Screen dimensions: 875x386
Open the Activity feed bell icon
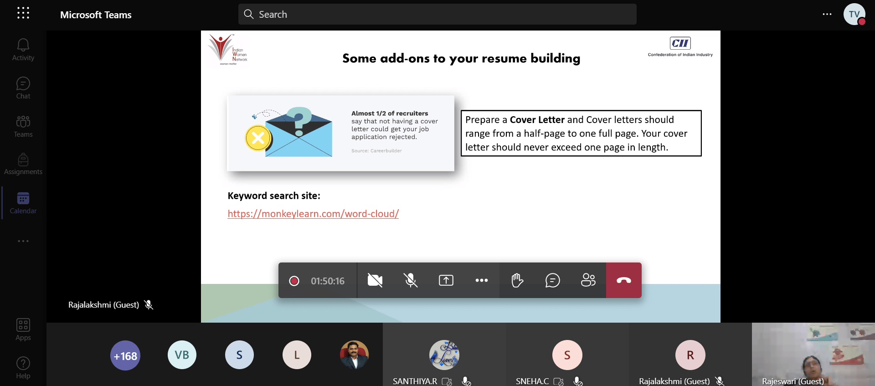tap(23, 50)
